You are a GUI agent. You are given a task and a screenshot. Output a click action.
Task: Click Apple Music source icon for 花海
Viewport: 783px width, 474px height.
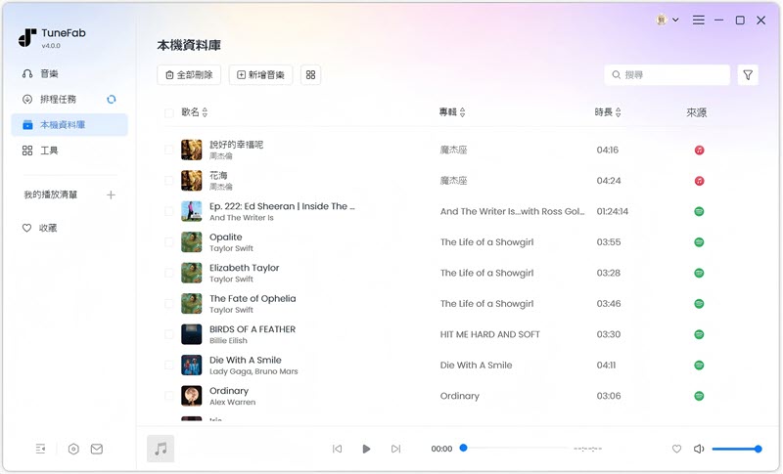[x=699, y=181]
